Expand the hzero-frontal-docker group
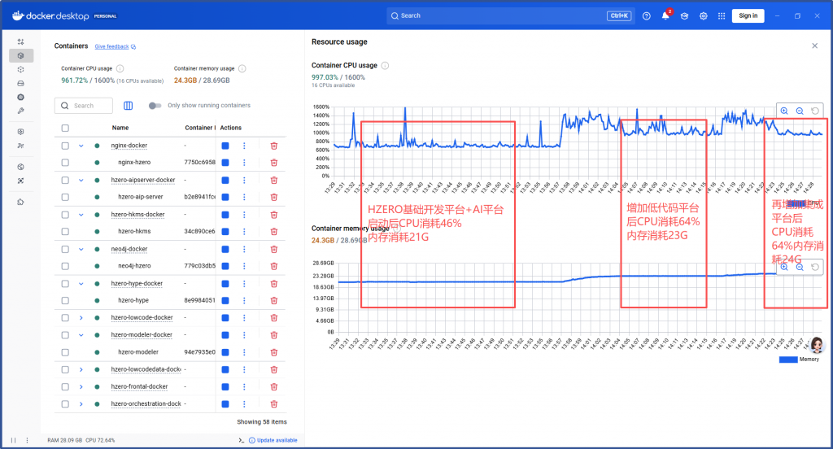Viewport: 833px width, 449px height. (81, 386)
